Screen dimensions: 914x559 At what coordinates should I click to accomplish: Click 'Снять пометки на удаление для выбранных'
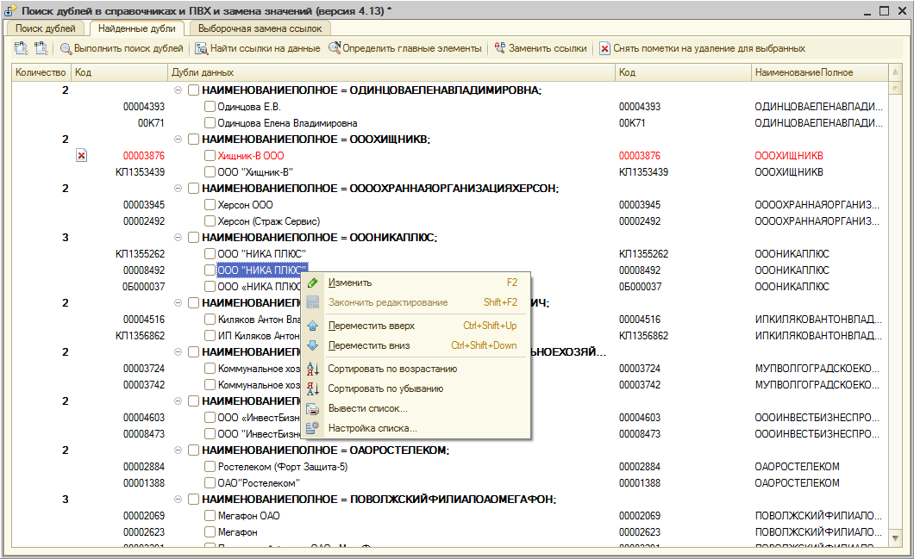[x=703, y=48]
